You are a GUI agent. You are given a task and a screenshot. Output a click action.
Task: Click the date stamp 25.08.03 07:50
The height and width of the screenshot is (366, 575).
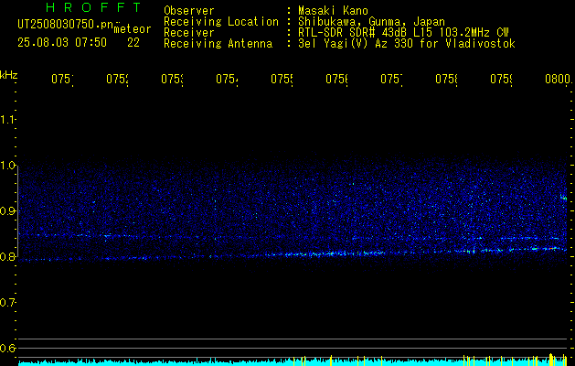pos(62,43)
